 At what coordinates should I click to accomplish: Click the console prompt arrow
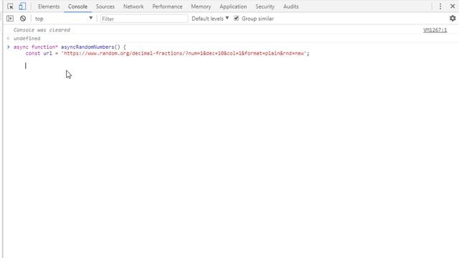8,47
